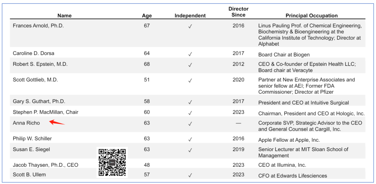Click the Name column header
This screenshot has height=184, width=376.
click(x=64, y=16)
